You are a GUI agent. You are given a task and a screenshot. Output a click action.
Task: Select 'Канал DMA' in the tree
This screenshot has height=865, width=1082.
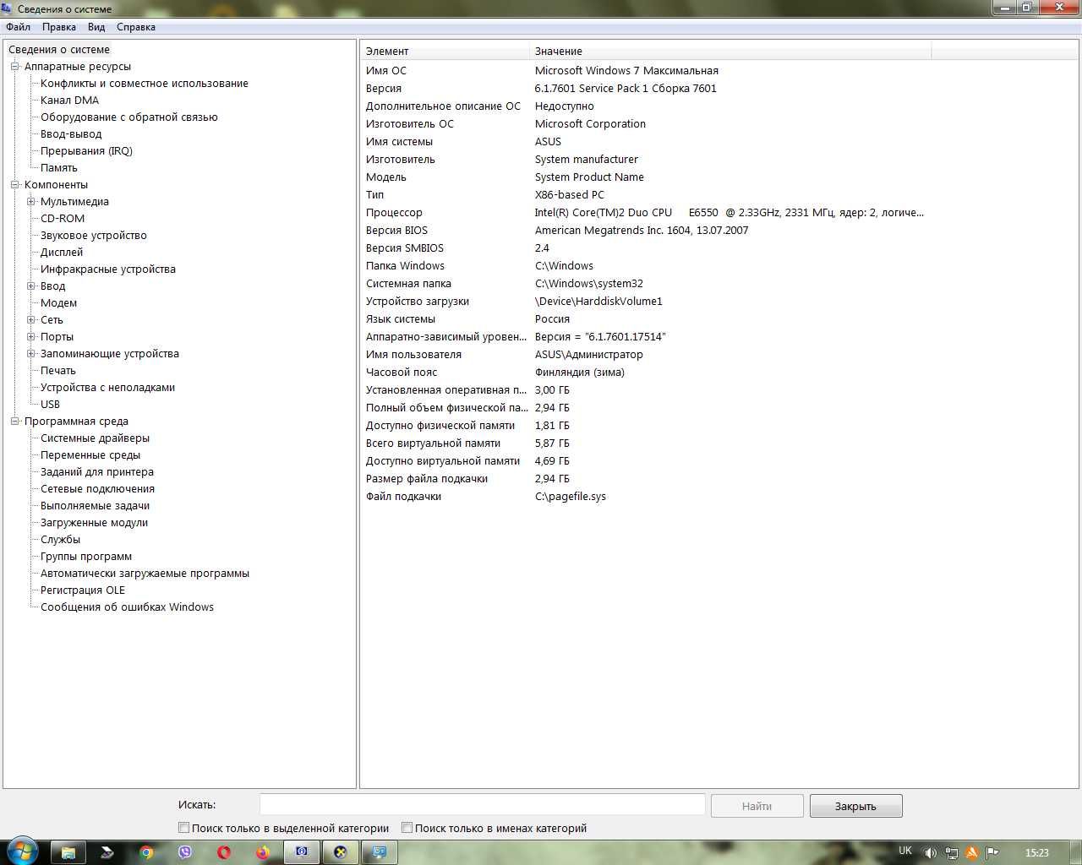(69, 101)
